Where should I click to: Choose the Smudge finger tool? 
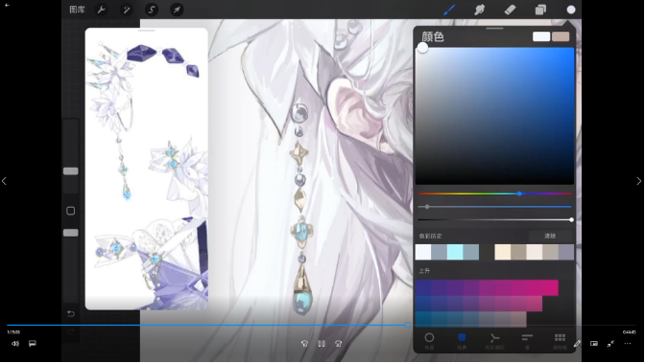pyautogui.click(x=480, y=10)
